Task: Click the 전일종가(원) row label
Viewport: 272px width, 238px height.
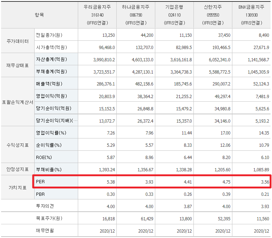Action: click(x=49, y=35)
